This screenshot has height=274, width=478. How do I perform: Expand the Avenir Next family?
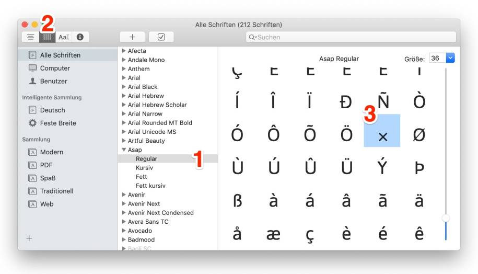(x=124, y=203)
